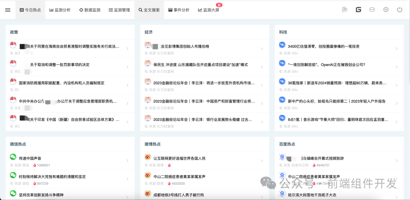Screen dimensions: 410x200
Task: Click the 微博热点 panel heading
Action: coord(153,144)
